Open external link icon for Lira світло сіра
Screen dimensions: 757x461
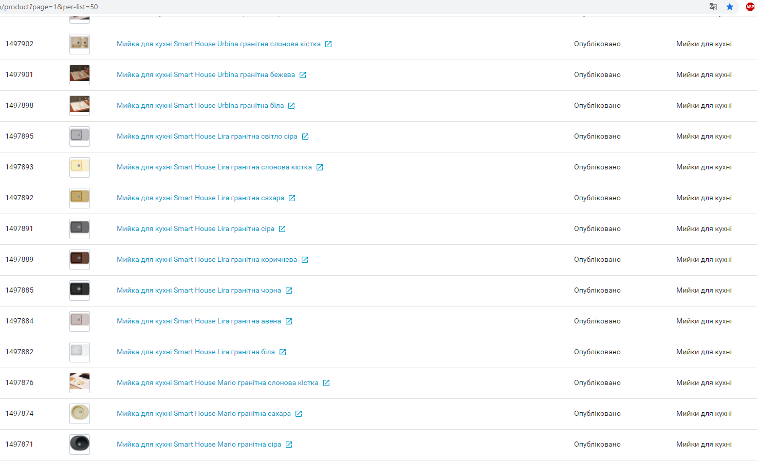click(305, 137)
